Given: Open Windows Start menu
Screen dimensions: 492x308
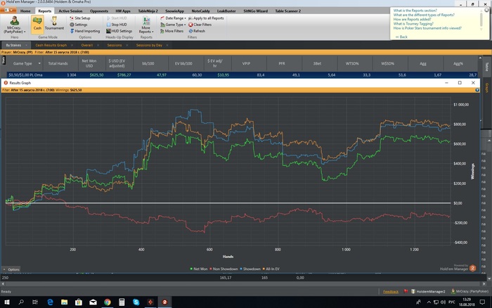Looking at the screenshot, I should (x=6, y=302).
